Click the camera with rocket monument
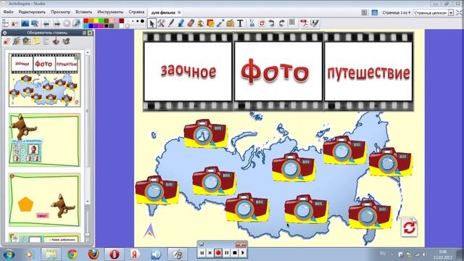The image size is (464, 261). pos(206,133)
